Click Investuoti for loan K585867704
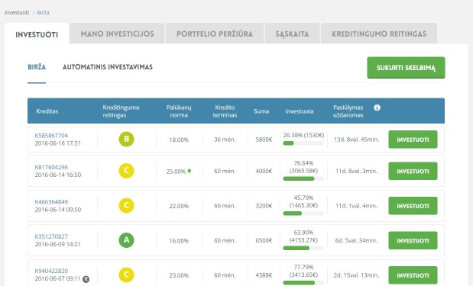This screenshot has height=286, width=473. tap(413, 140)
